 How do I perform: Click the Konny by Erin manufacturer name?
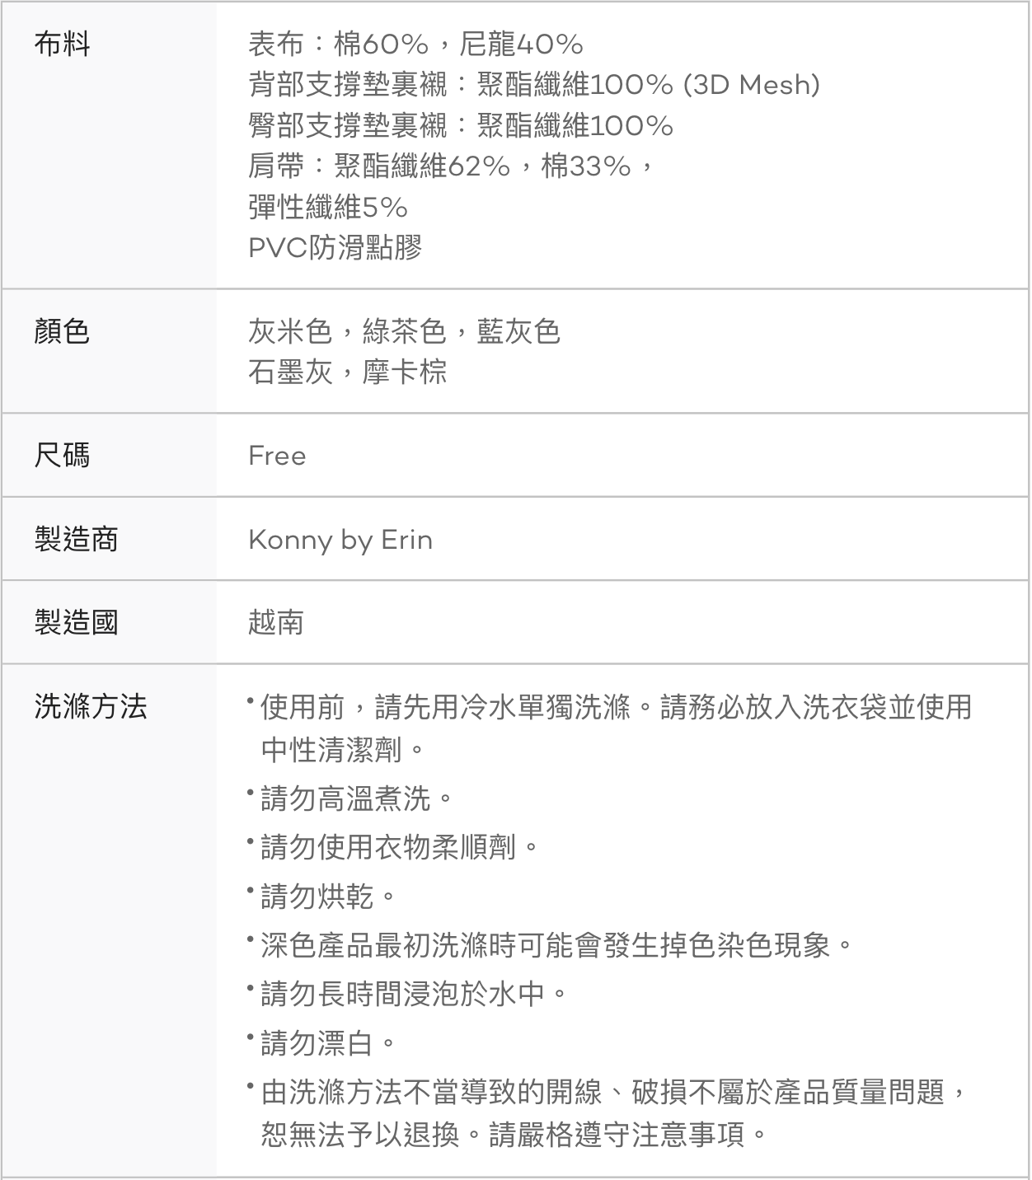tap(340, 540)
